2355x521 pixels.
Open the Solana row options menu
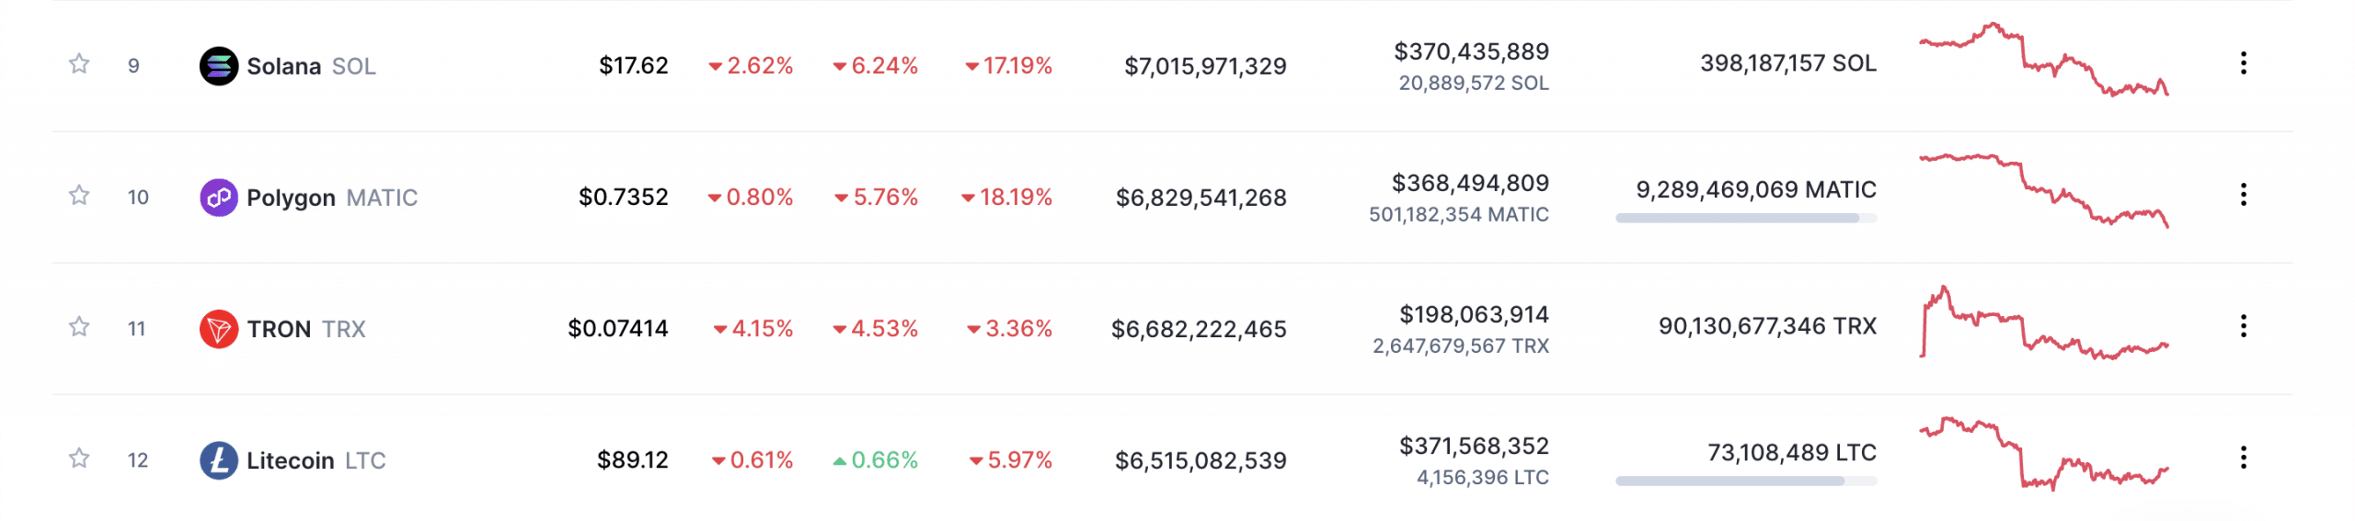point(2243,63)
